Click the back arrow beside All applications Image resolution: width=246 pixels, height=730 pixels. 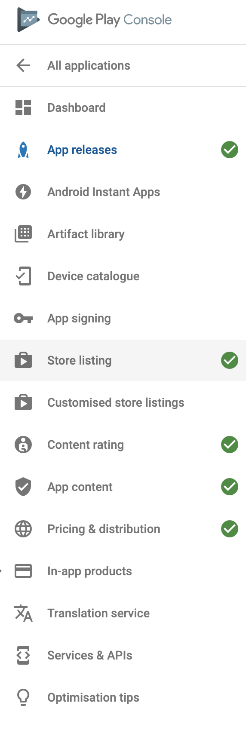pos(23,65)
